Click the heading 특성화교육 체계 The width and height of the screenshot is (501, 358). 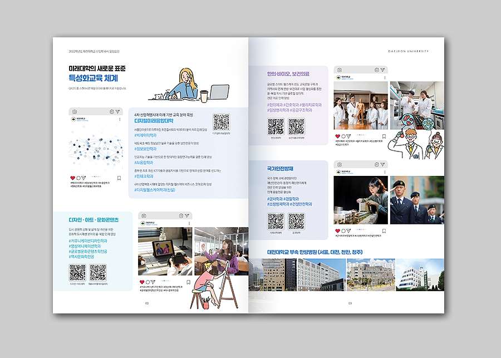point(94,78)
